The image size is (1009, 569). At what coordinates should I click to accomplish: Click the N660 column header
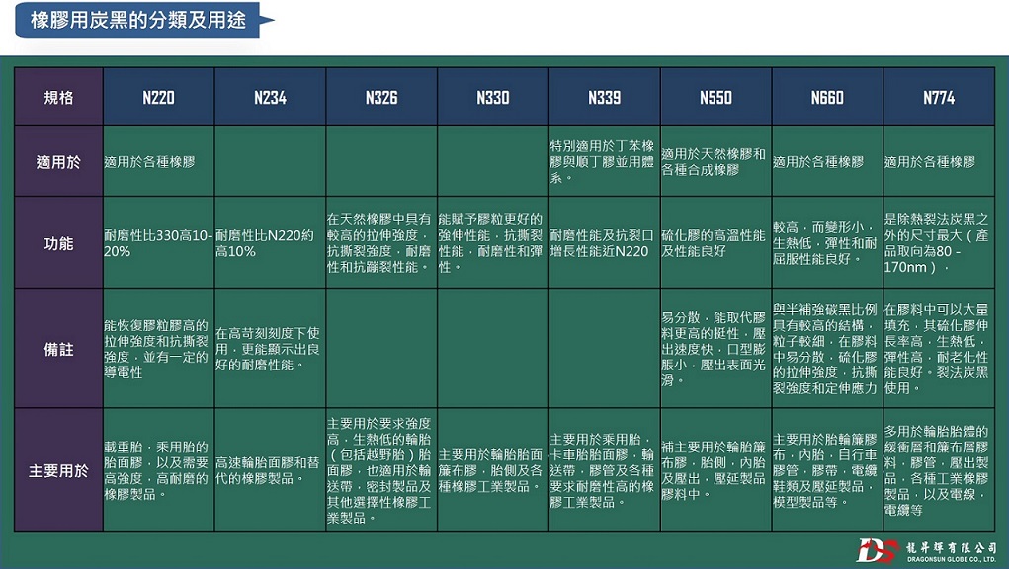tap(827, 97)
